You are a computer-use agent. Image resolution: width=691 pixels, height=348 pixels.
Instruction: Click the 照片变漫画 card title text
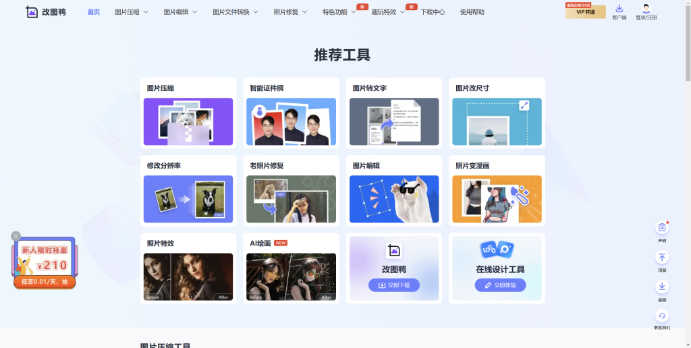[472, 166]
